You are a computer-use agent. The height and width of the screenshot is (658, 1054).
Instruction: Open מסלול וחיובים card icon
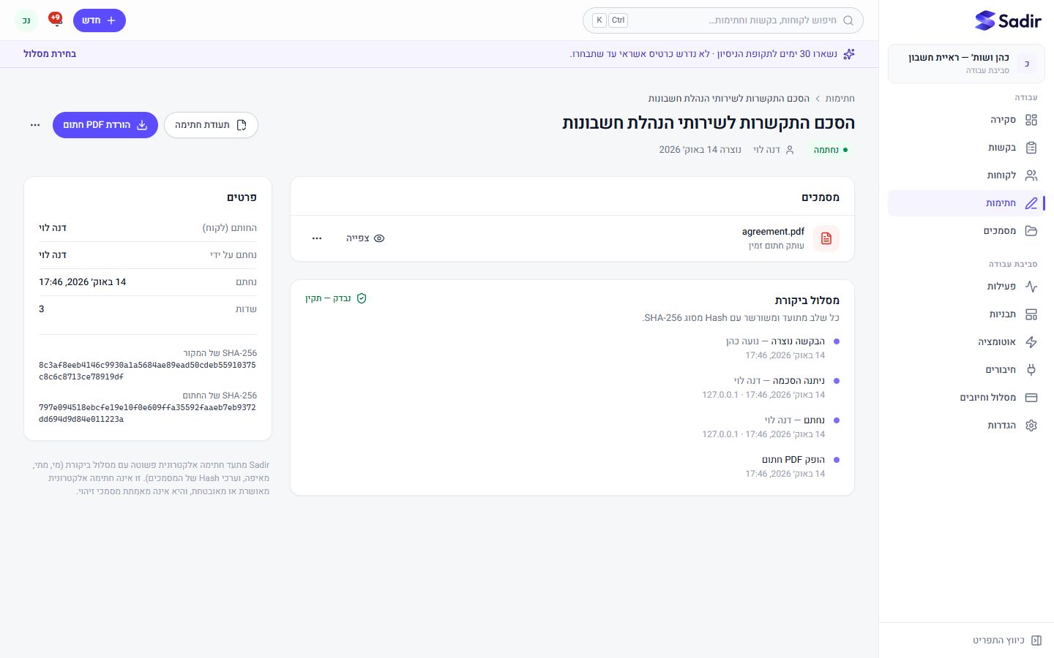pos(1031,398)
